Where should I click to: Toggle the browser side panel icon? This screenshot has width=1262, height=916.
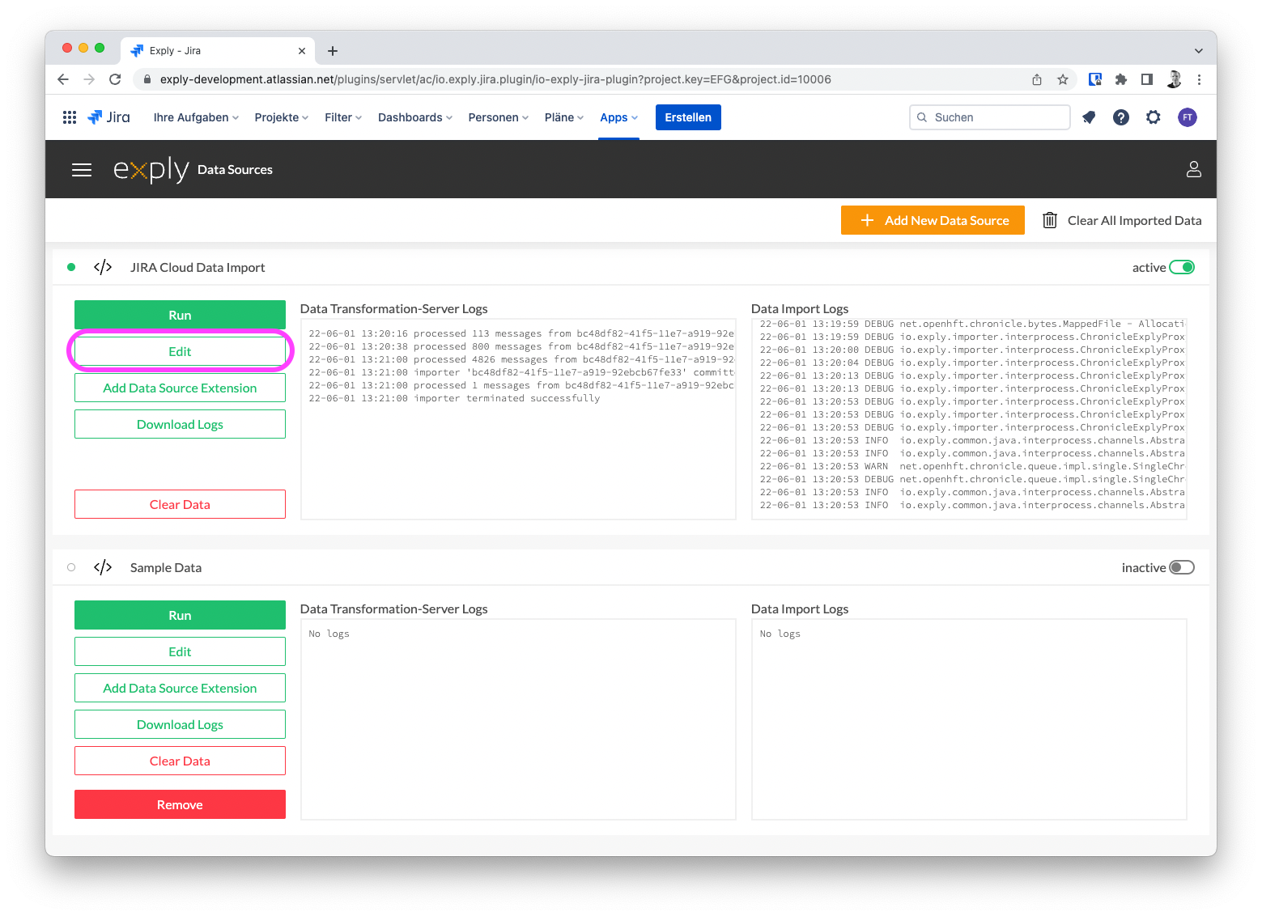click(x=1147, y=79)
